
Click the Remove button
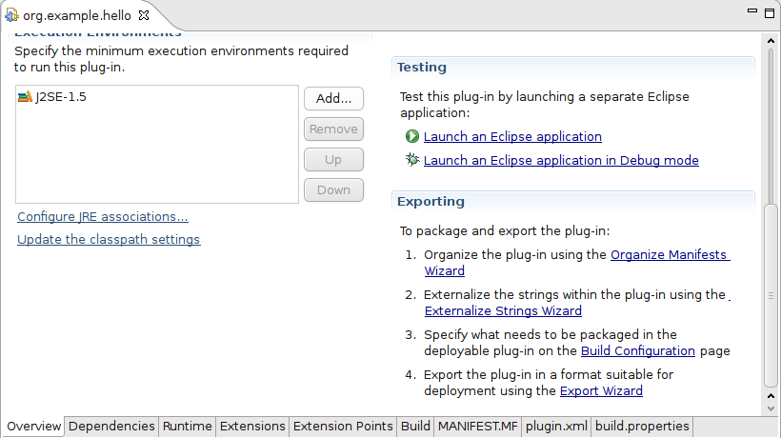click(333, 129)
